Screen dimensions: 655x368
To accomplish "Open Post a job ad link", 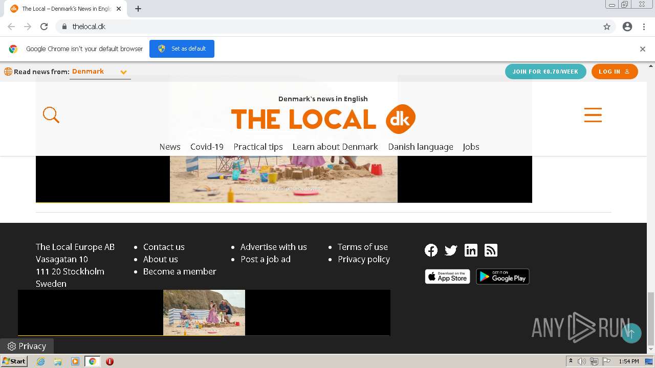I will pos(266,259).
